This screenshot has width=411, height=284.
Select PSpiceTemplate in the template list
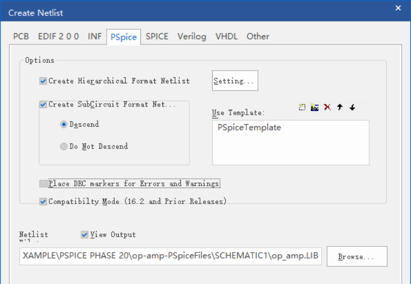[249, 127]
